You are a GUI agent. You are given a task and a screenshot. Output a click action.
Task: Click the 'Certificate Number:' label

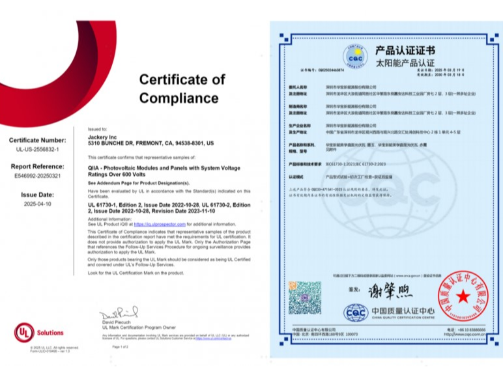click(x=38, y=140)
